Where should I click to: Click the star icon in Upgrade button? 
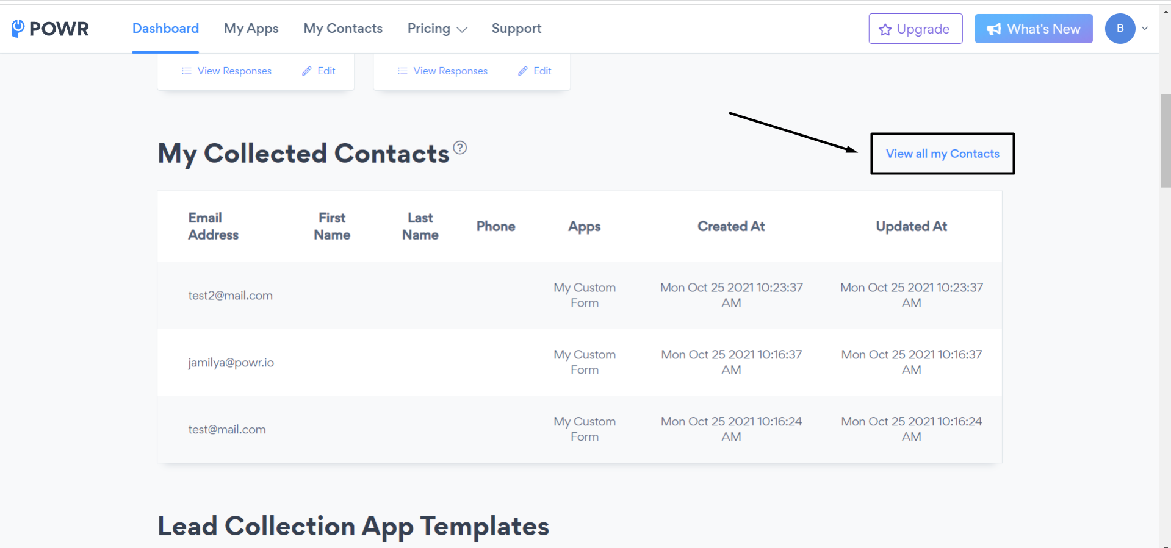pyautogui.click(x=885, y=29)
